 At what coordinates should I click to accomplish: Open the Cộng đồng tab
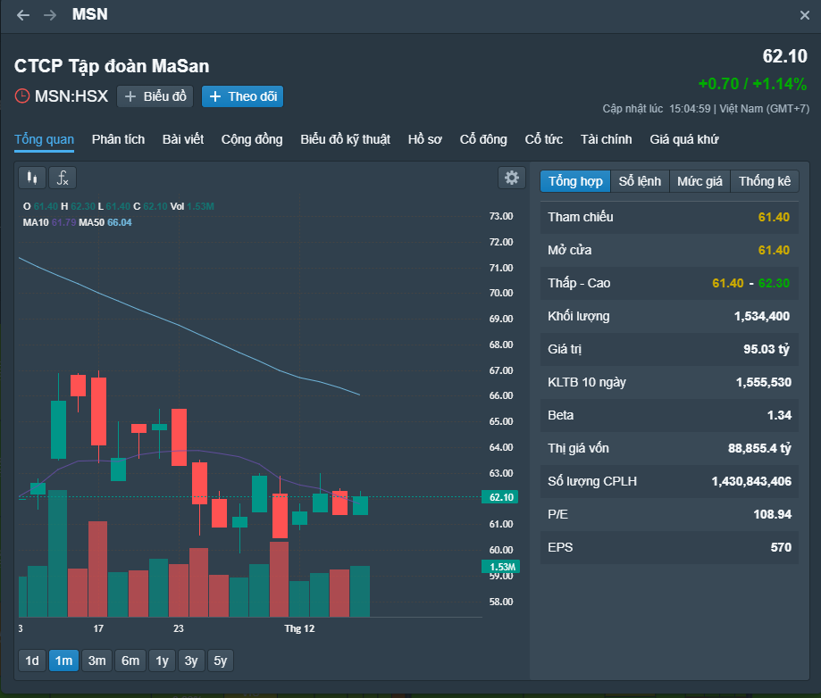252,140
